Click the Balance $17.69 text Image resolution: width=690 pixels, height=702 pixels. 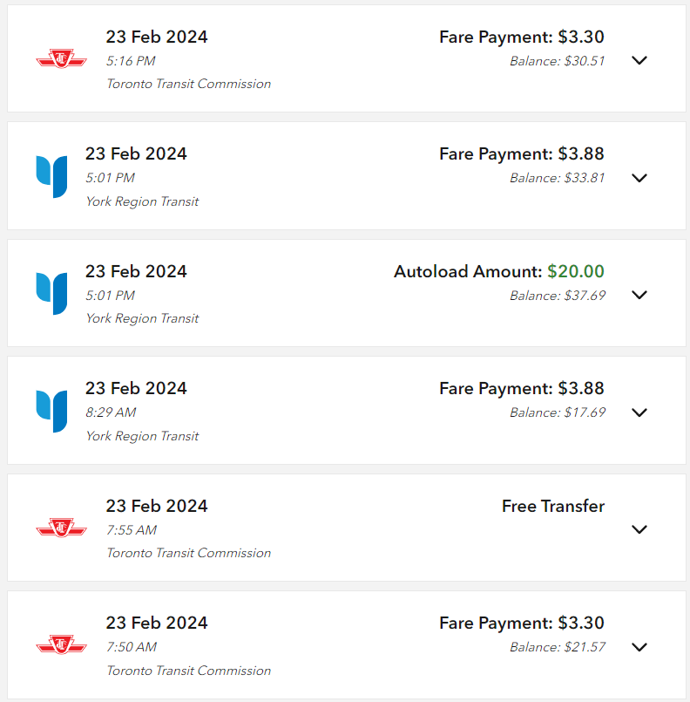(x=557, y=412)
